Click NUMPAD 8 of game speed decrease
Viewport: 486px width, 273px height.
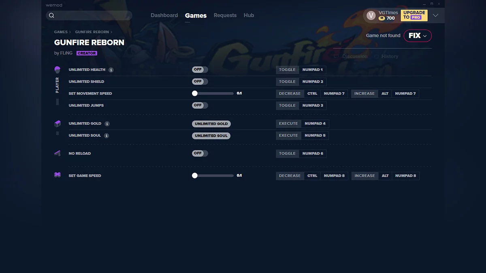[x=334, y=176]
